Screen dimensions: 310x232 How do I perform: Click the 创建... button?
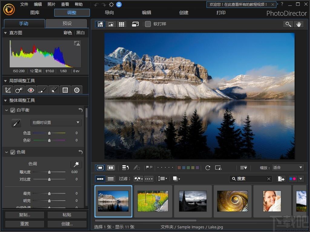(67, 224)
